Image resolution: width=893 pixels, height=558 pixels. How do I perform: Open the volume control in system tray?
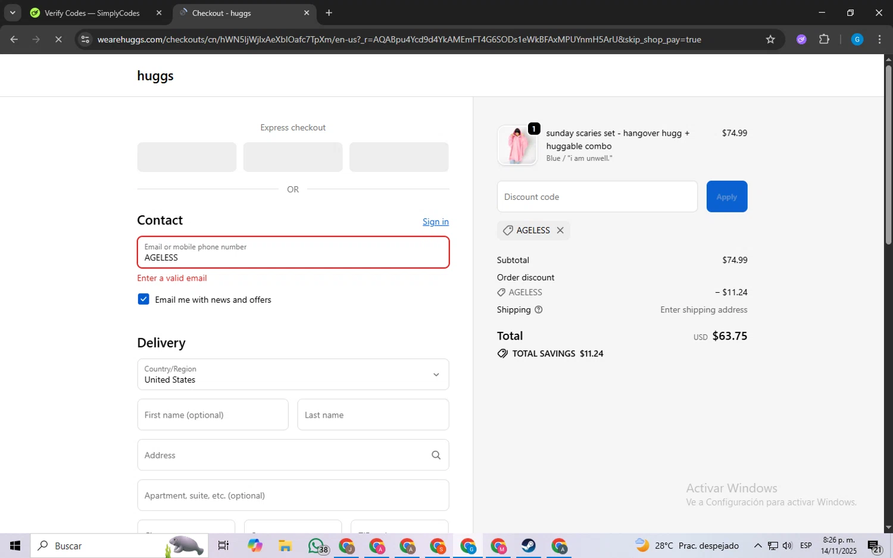(788, 546)
